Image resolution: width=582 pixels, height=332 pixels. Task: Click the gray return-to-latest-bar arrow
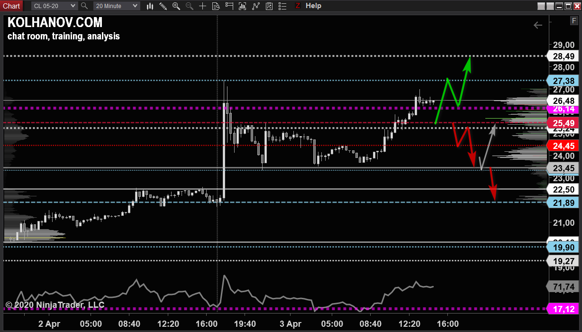tap(537, 25)
